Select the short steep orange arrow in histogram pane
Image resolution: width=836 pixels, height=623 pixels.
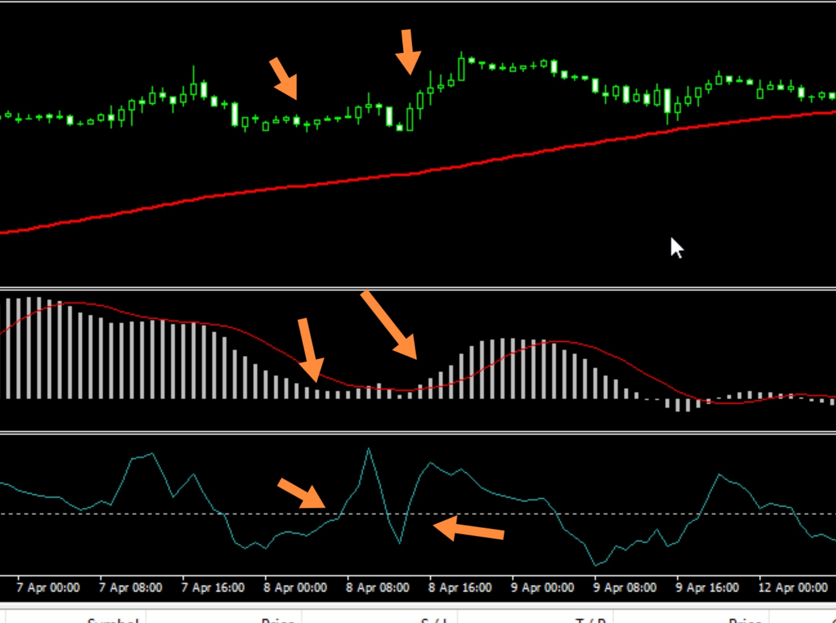pos(310,350)
